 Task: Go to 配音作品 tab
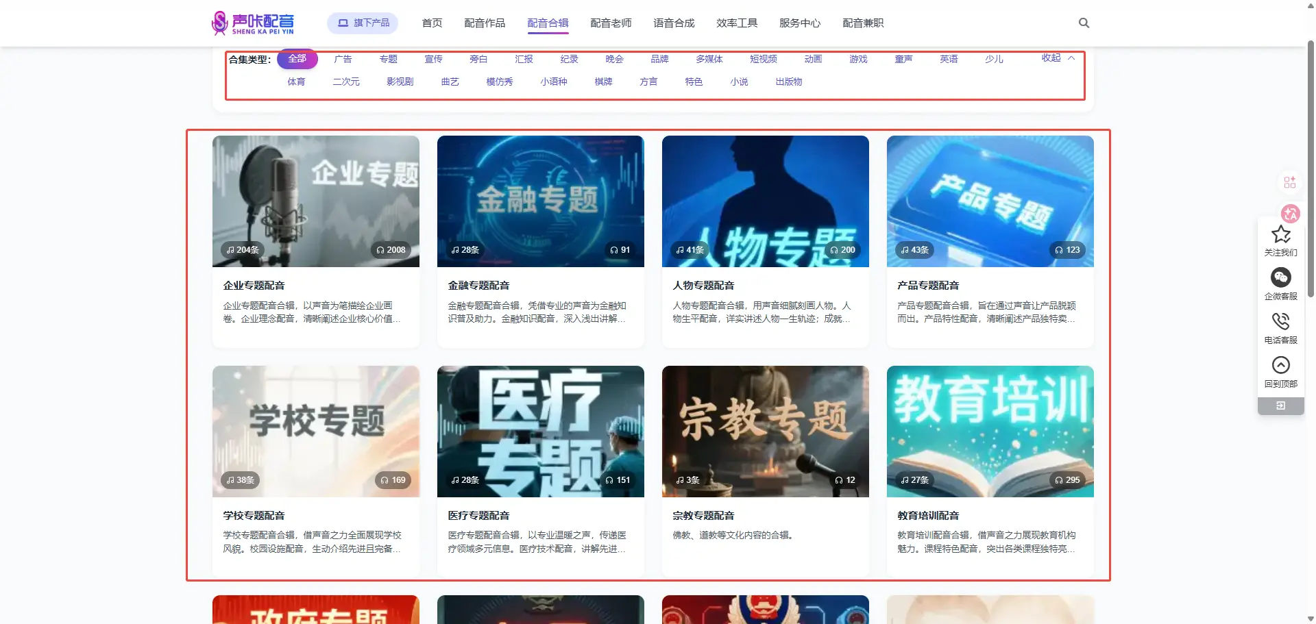point(485,23)
